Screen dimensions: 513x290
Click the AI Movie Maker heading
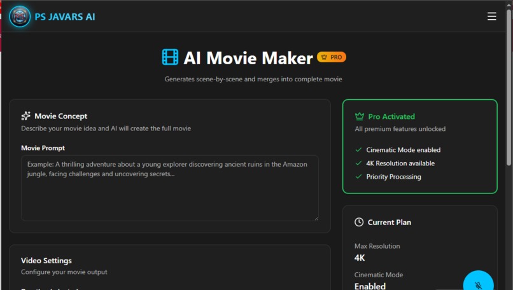(248, 58)
